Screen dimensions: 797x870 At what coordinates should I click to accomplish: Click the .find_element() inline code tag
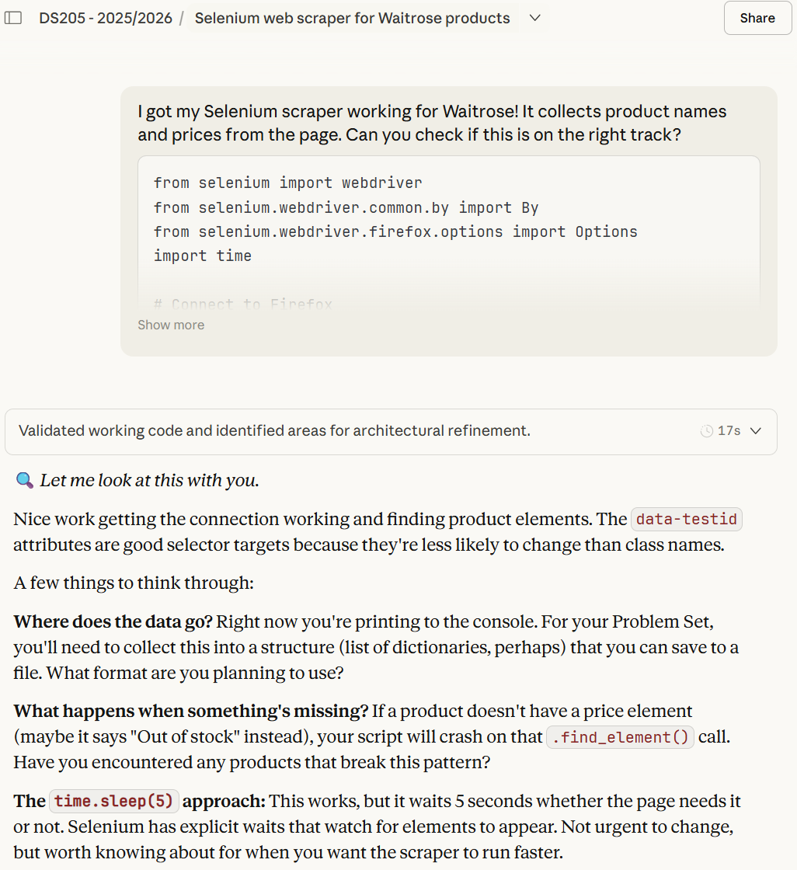[x=620, y=736]
